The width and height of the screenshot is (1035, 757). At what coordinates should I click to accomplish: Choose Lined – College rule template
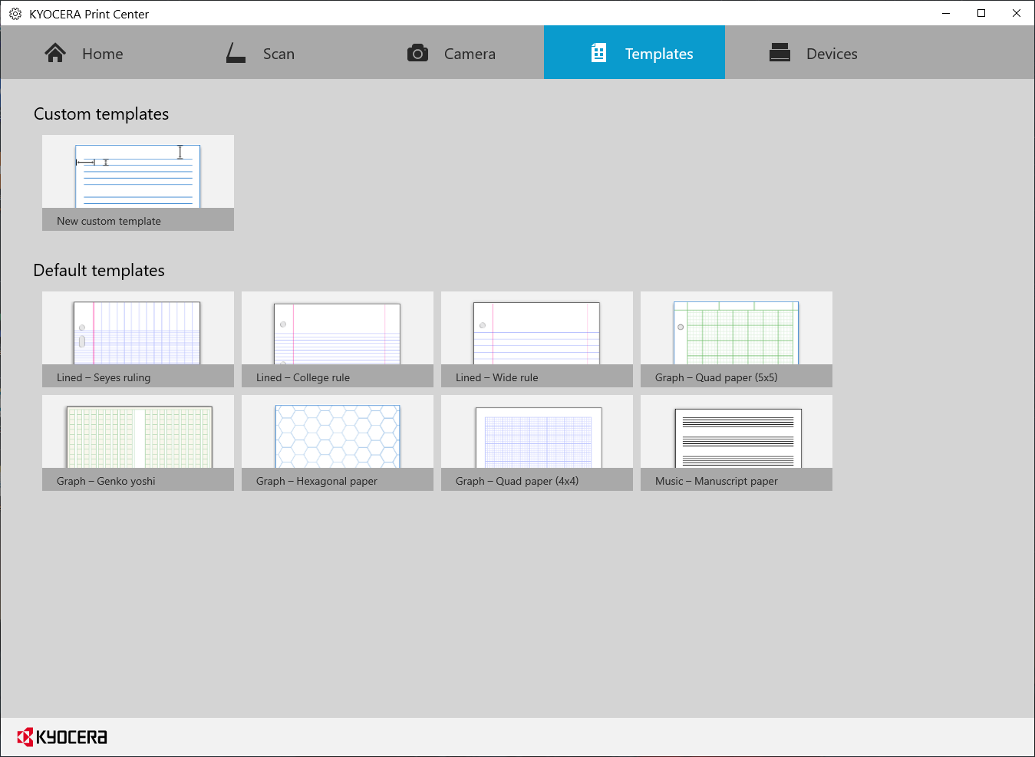point(338,339)
